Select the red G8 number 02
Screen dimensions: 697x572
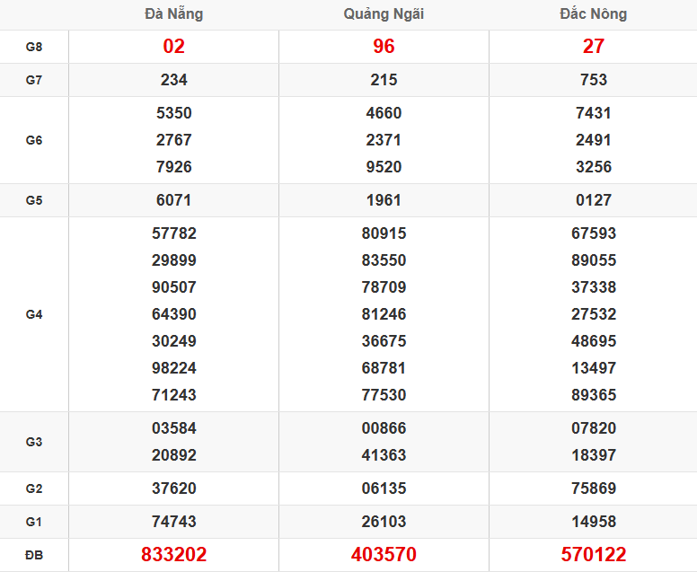173,47
